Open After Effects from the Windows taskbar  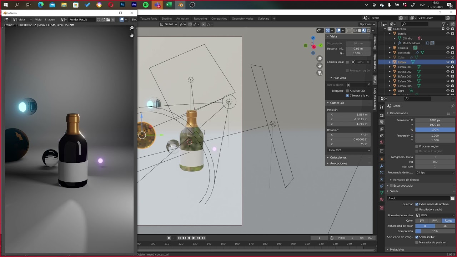[134, 5]
